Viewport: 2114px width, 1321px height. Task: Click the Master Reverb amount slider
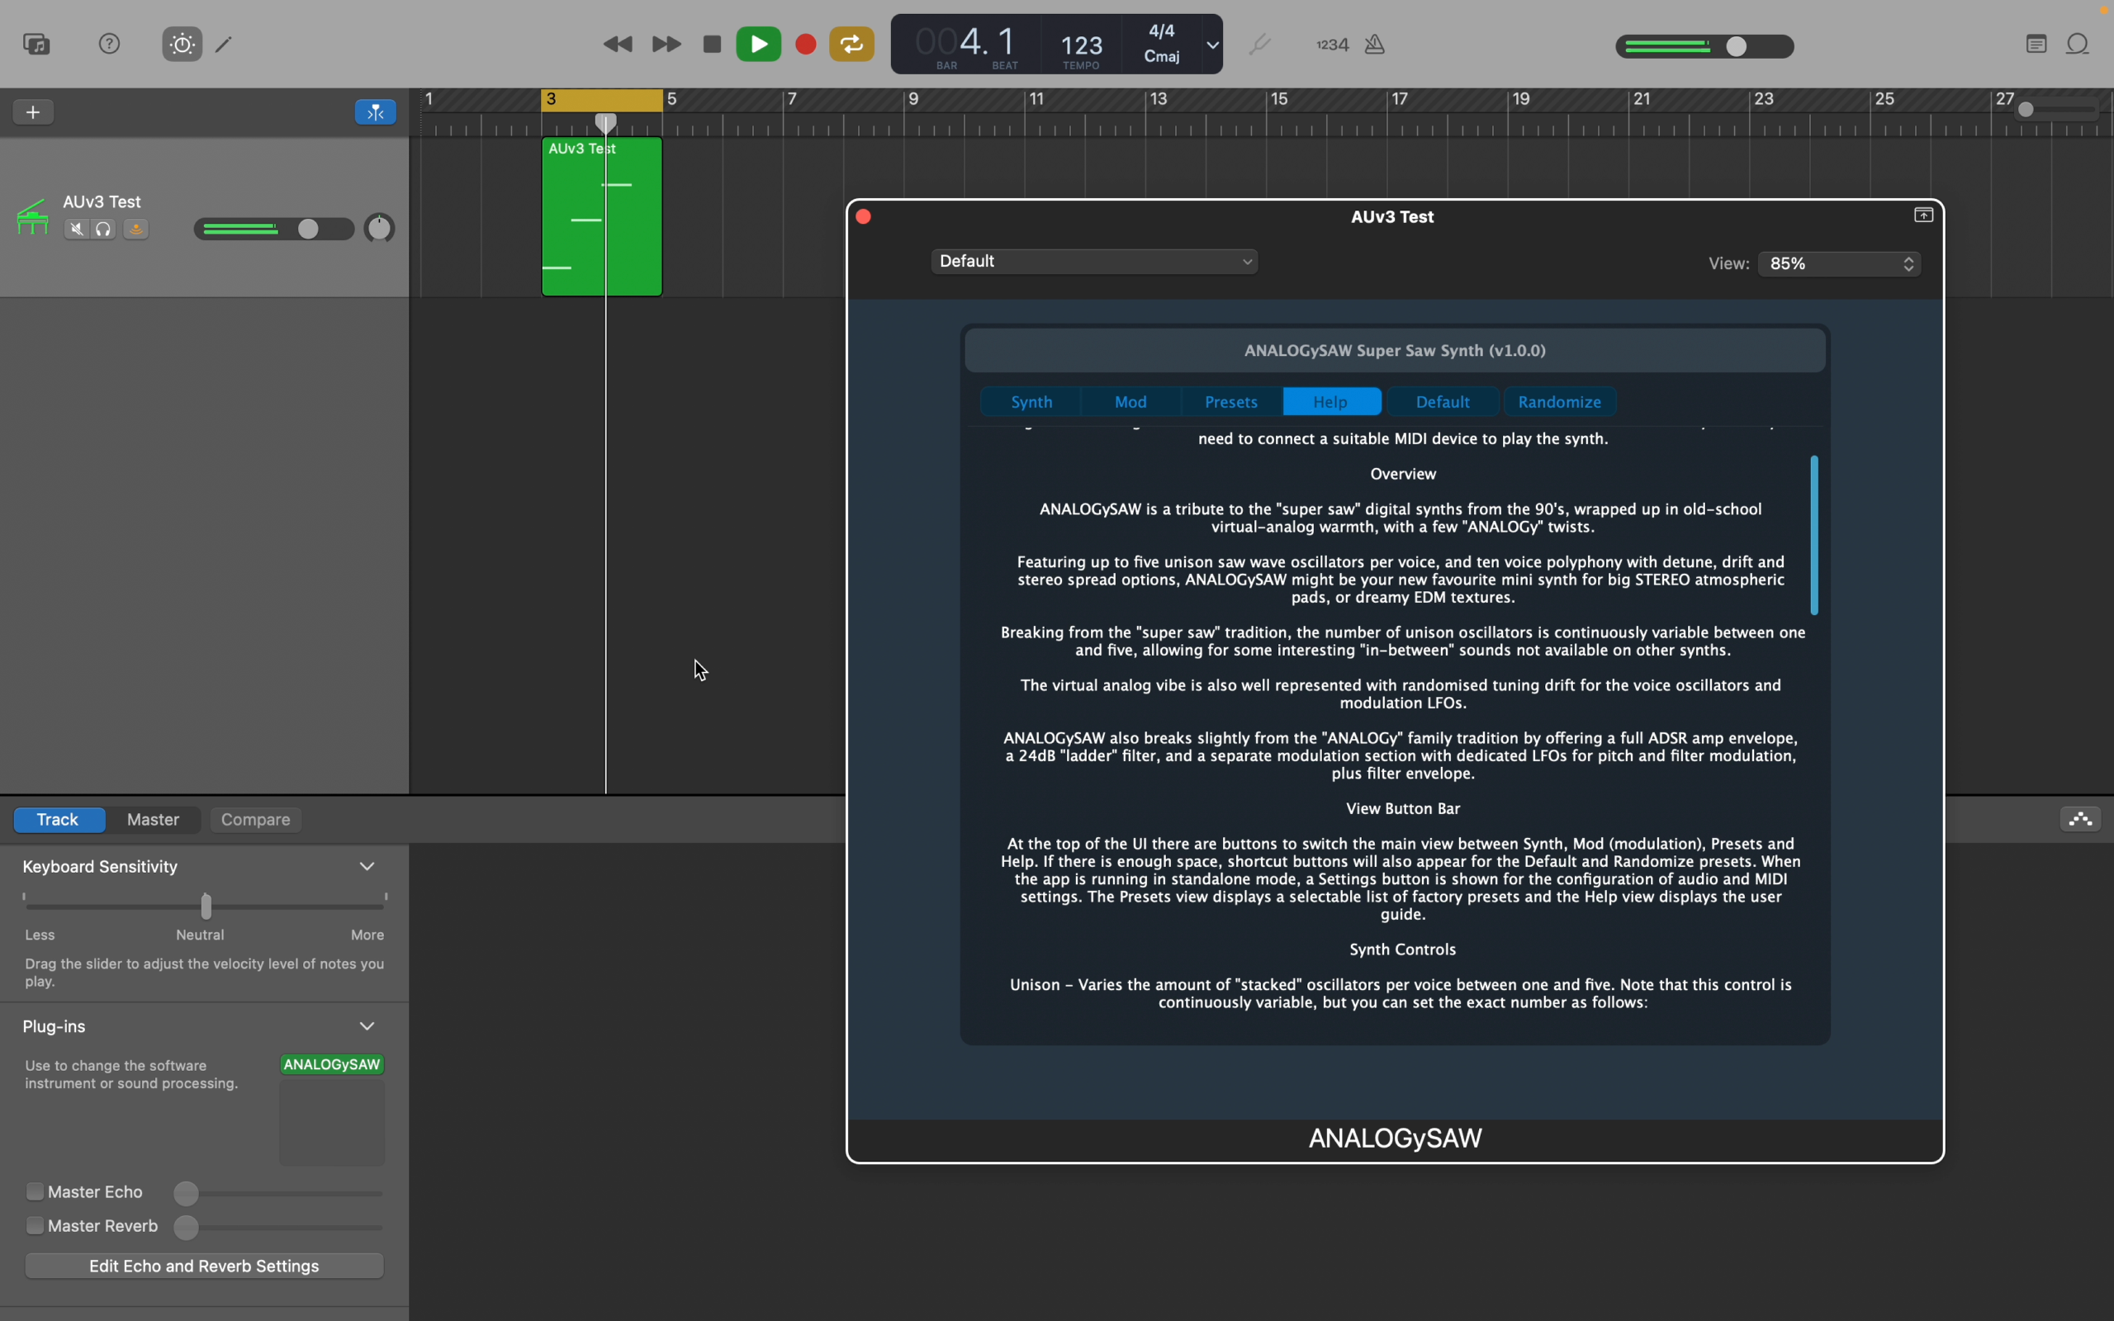[x=278, y=1228]
